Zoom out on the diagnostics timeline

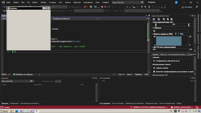click(x=168, y=19)
